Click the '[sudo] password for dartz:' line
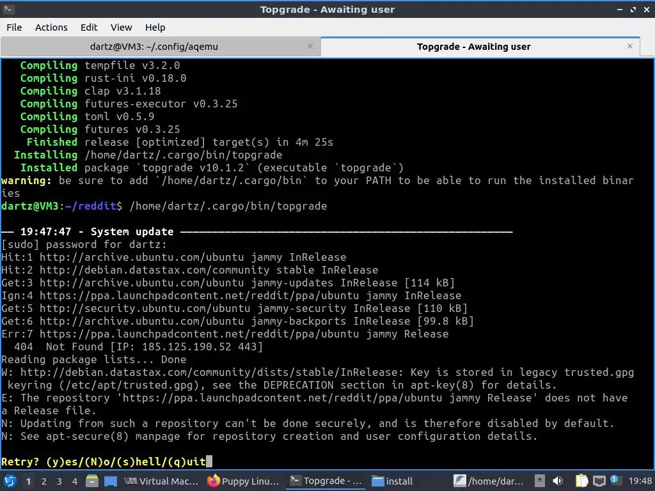The height and width of the screenshot is (491, 655). click(84, 244)
